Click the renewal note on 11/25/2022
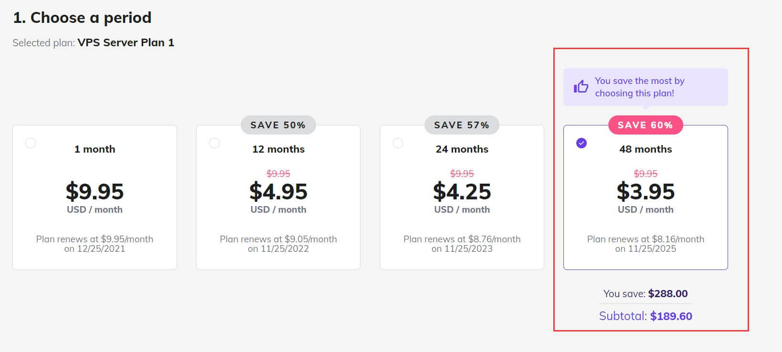 pos(278,244)
